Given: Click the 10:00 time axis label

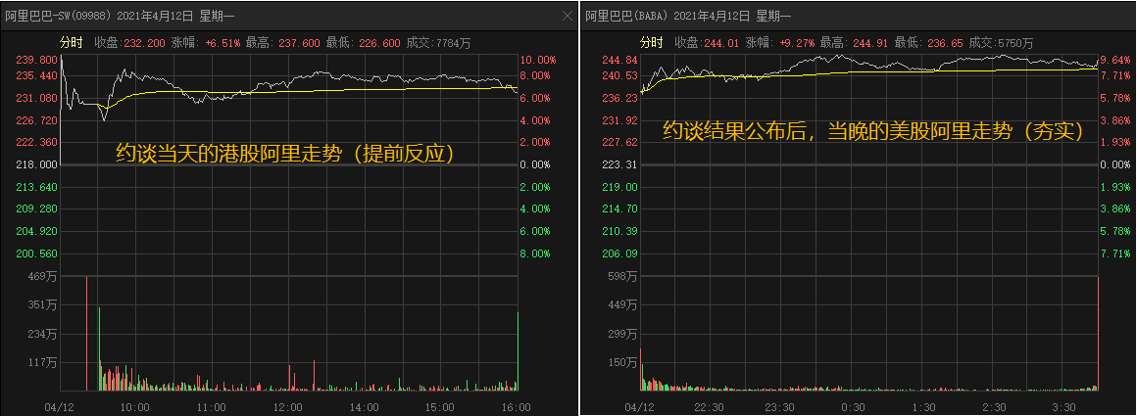Looking at the screenshot, I should point(135,406).
